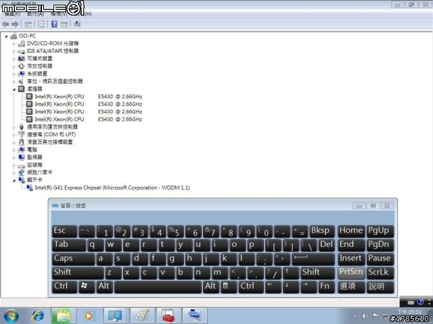Collapse the 顯示卡 display adapters node
The image size is (433, 324).
(14, 180)
